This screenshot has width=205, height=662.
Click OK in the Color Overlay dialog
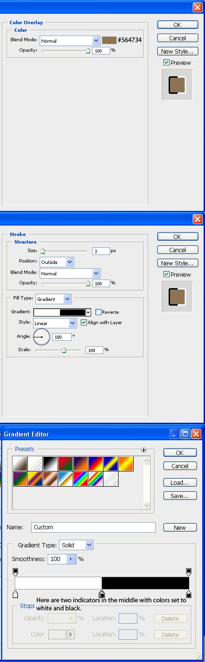click(178, 25)
